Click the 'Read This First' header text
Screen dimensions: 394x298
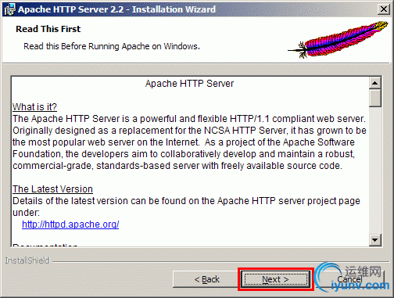click(48, 29)
